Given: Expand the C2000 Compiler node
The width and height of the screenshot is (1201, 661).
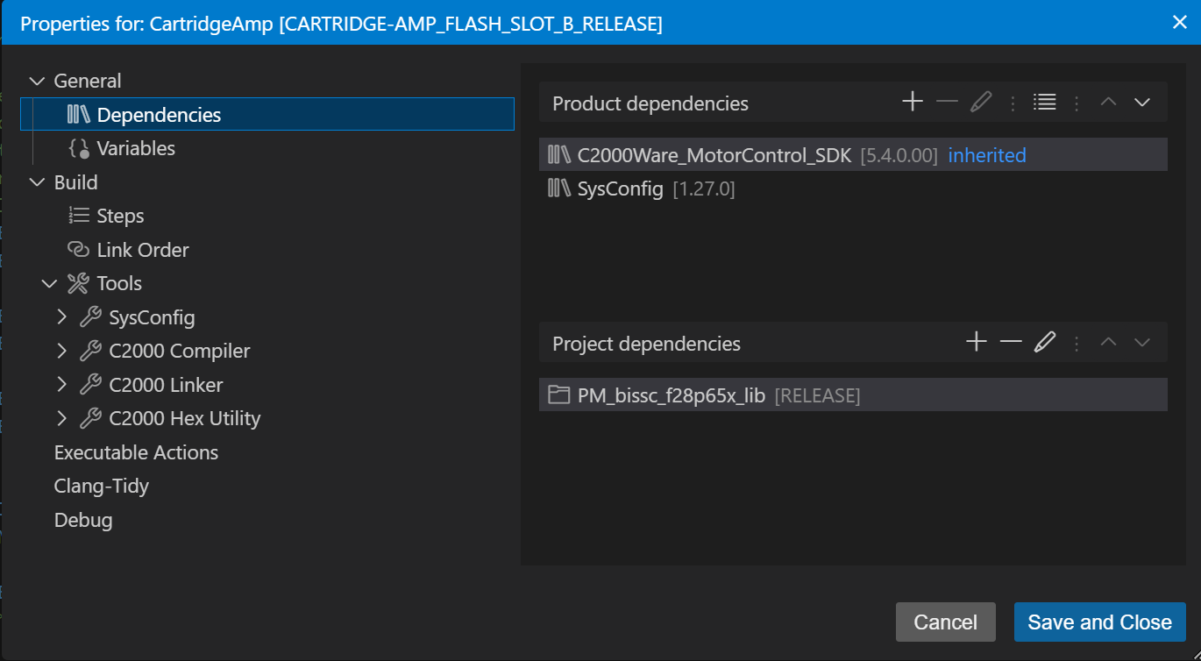Looking at the screenshot, I should pos(61,351).
